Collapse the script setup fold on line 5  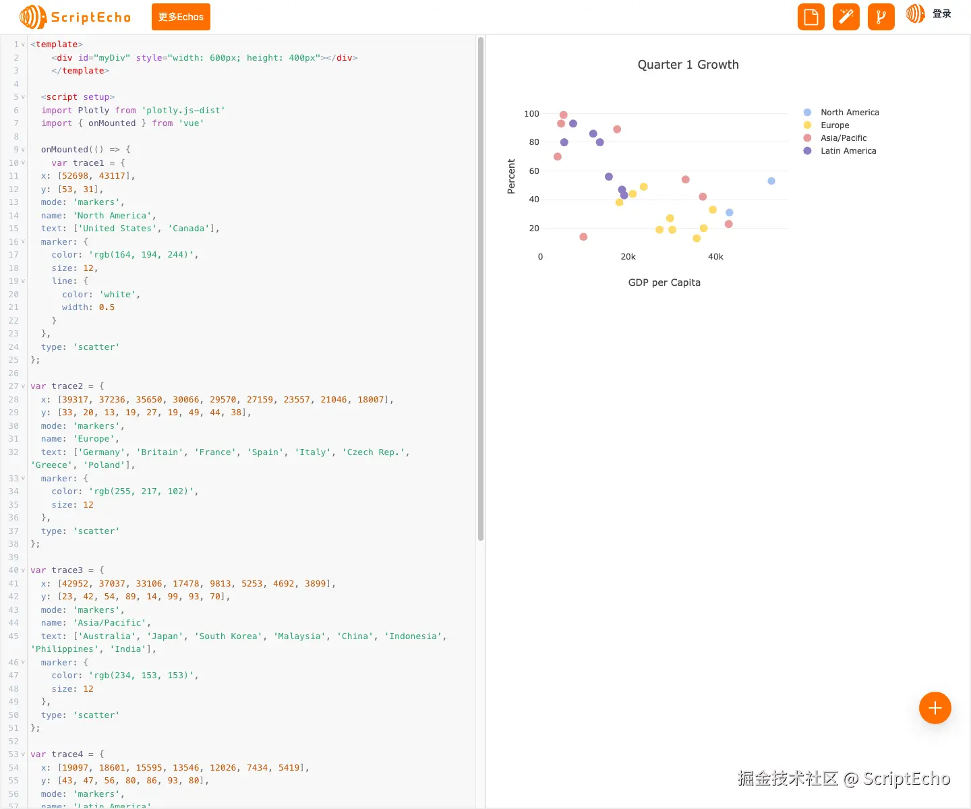23,97
